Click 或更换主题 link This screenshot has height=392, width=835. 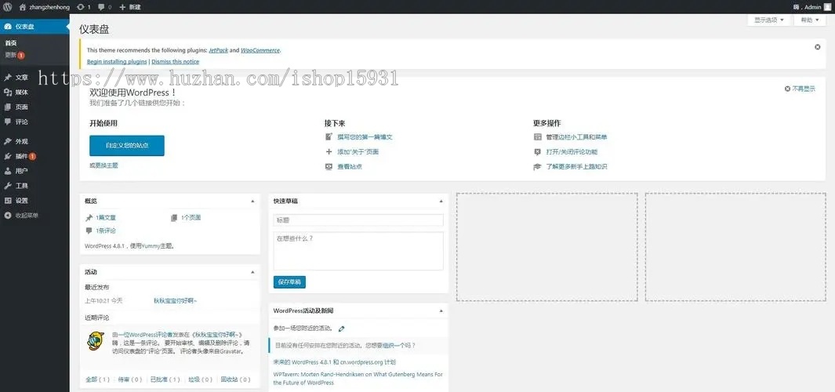[x=103, y=165]
